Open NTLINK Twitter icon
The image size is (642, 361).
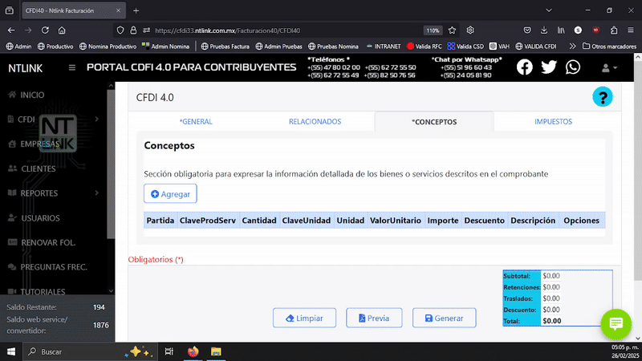(549, 67)
